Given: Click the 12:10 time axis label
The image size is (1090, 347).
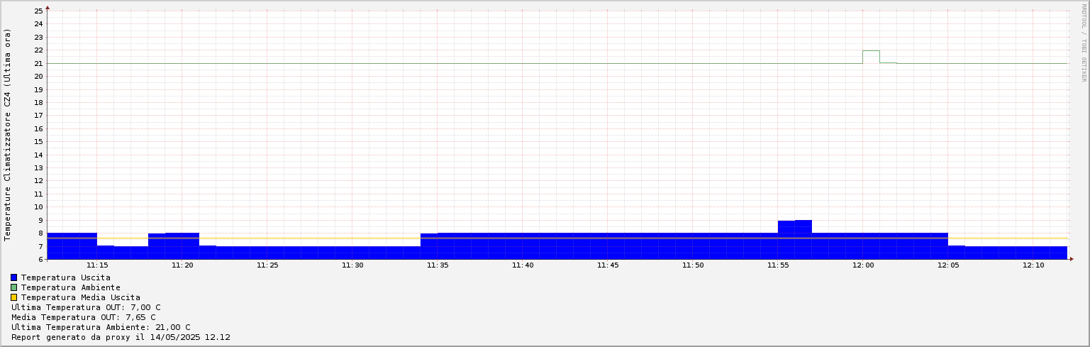Looking at the screenshot, I should [x=1033, y=265].
